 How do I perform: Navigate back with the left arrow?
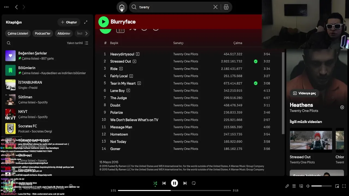tap(16, 7)
